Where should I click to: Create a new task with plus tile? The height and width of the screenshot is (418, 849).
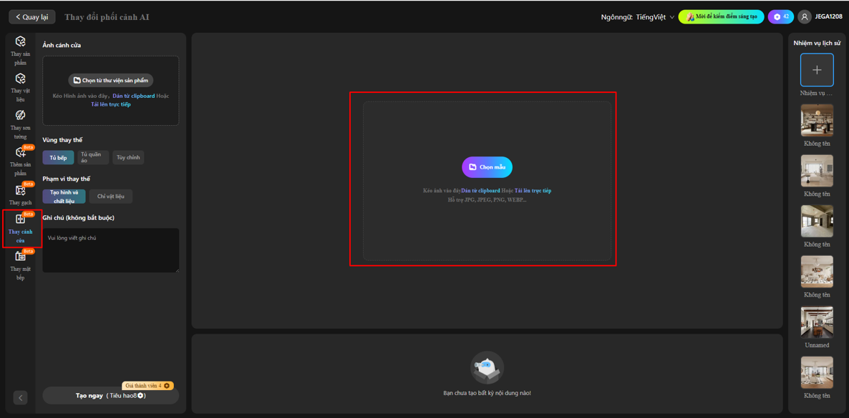click(x=817, y=70)
